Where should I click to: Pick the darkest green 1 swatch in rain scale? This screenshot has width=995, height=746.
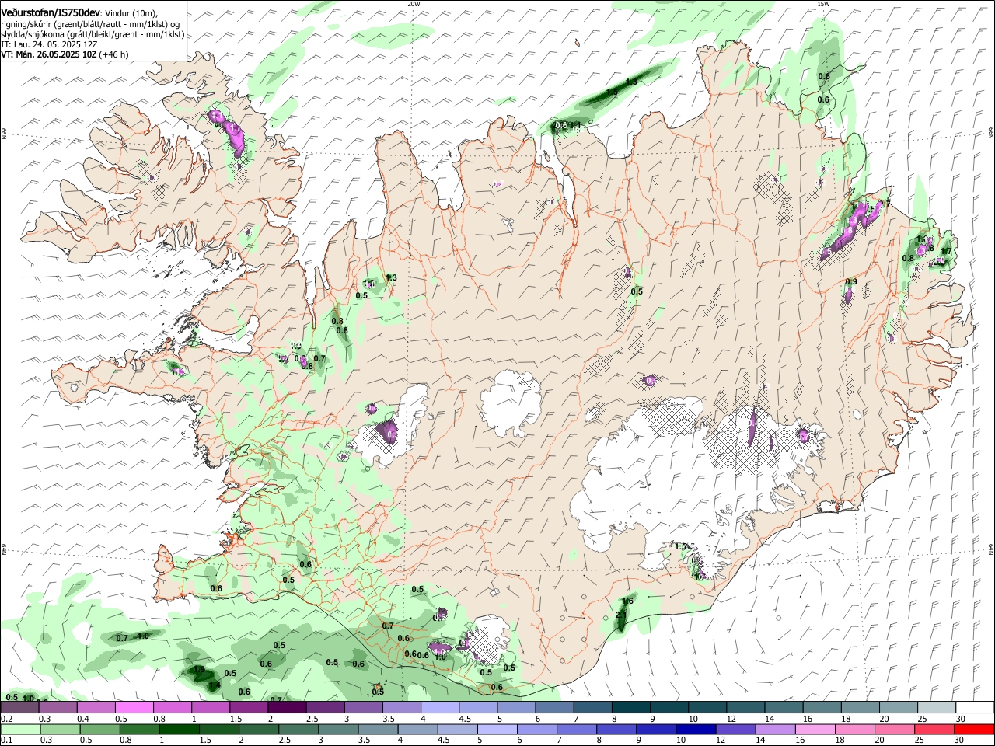(x=179, y=730)
